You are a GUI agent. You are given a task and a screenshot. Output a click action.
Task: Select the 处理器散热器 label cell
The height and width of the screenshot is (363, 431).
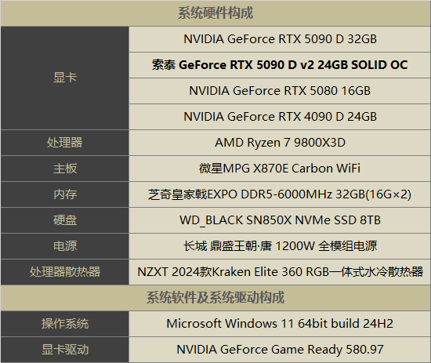point(65,272)
